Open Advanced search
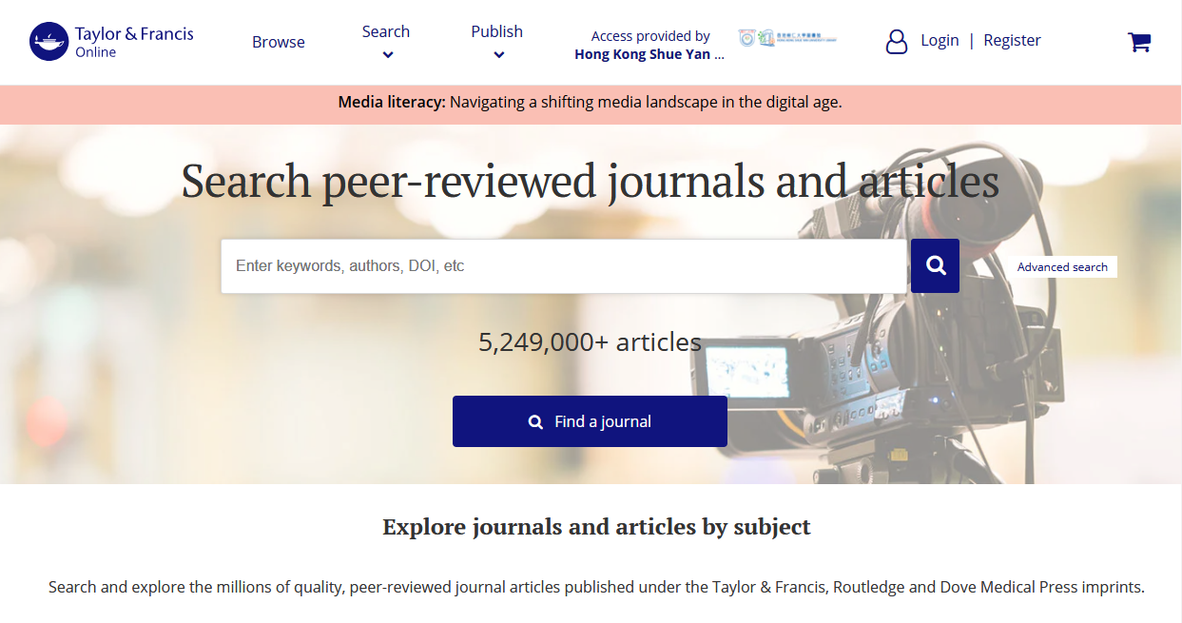The width and height of the screenshot is (1182, 623). (1062, 267)
